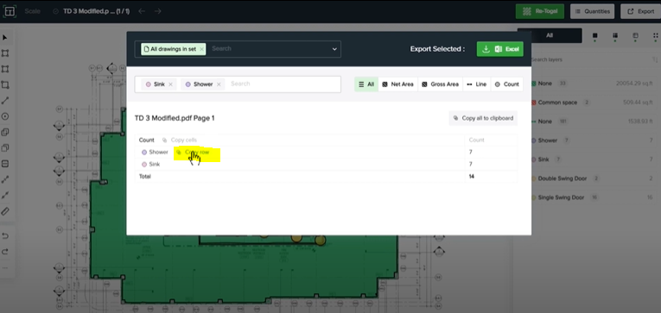This screenshot has width=661, height=313.
Task: Switch to the Line tab
Action: pyautogui.click(x=477, y=85)
